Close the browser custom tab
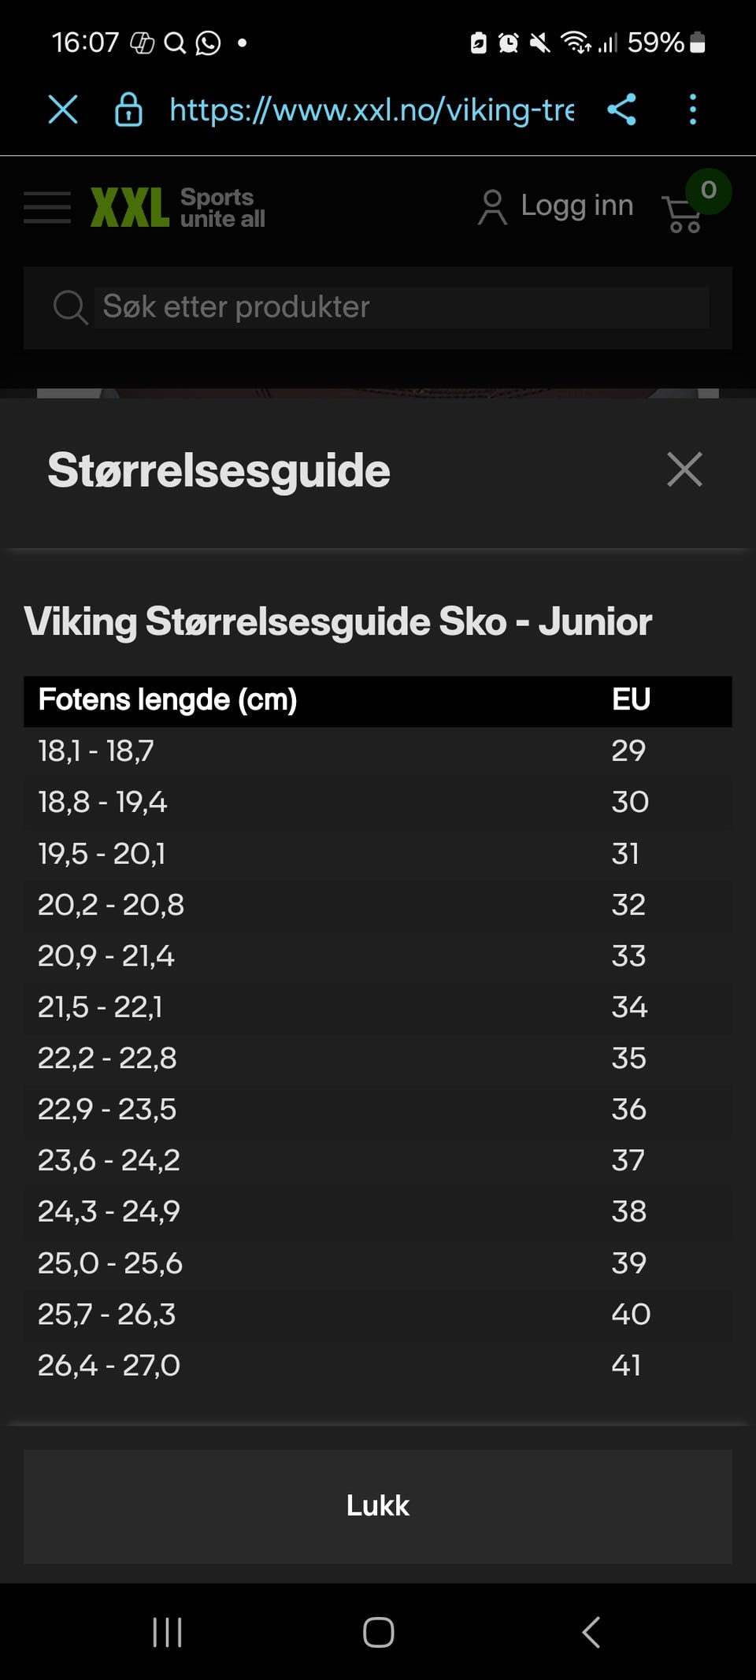This screenshot has width=756, height=1680. [63, 109]
